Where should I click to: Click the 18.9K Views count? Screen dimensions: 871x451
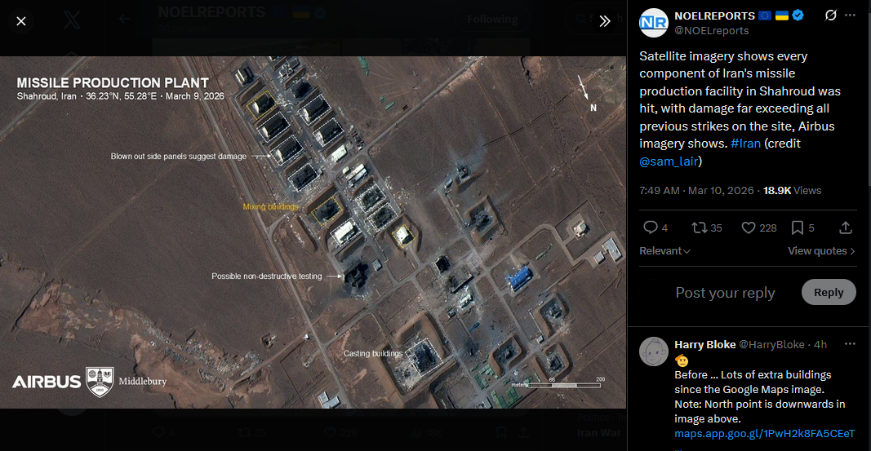[792, 190]
